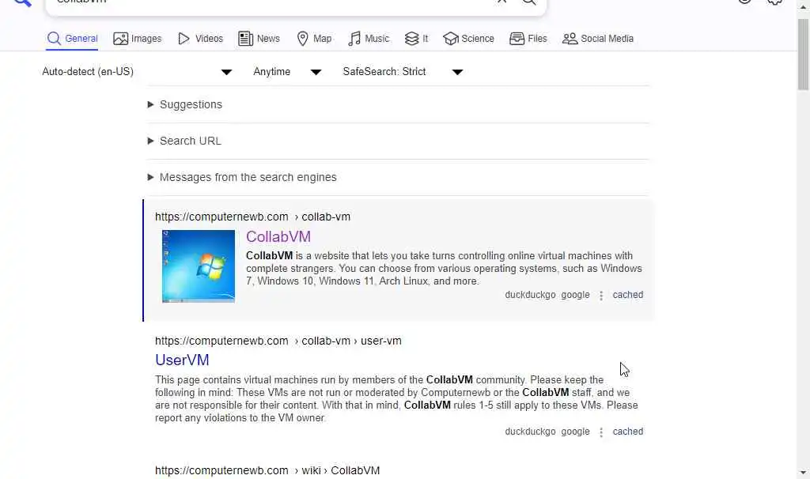Open the wiki › CollabVM result URL
This screenshot has height=479, width=810.
[x=267, y=471]
